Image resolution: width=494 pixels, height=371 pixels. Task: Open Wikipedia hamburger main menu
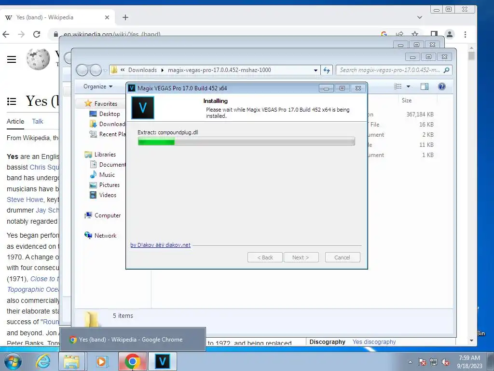[x=12, y=59]
